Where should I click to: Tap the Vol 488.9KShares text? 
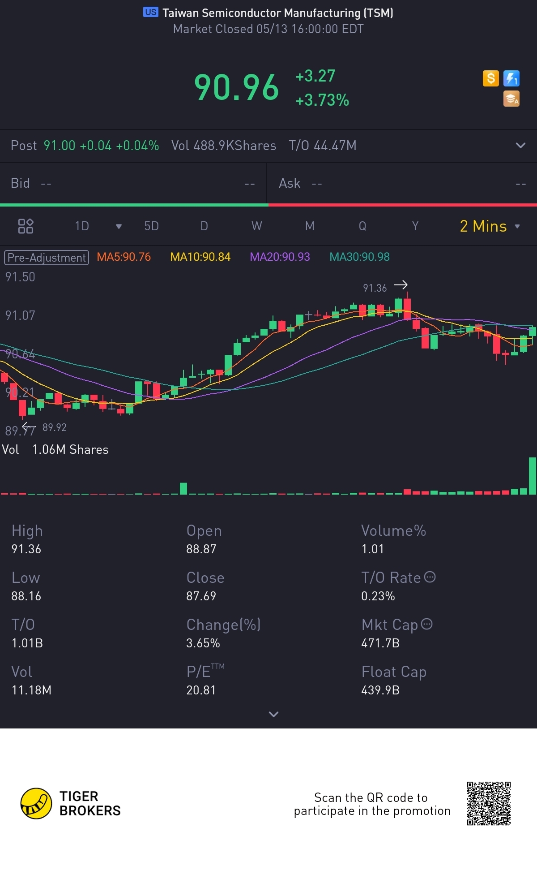(x=224, y=146)
